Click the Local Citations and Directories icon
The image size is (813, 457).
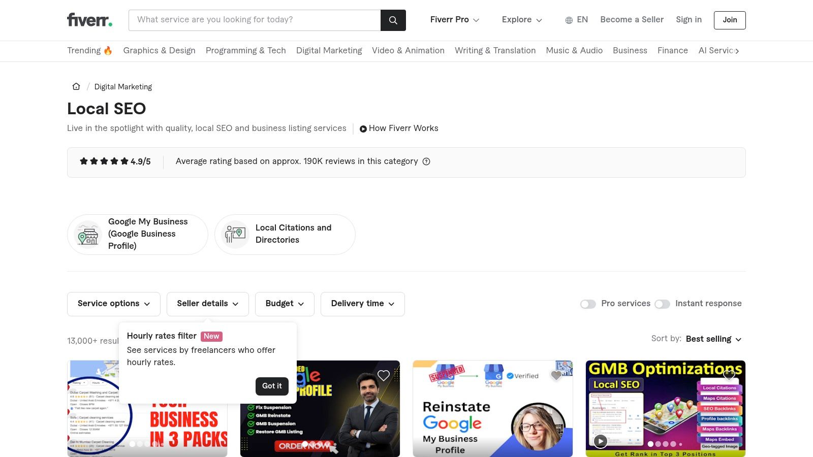(234, 234)
